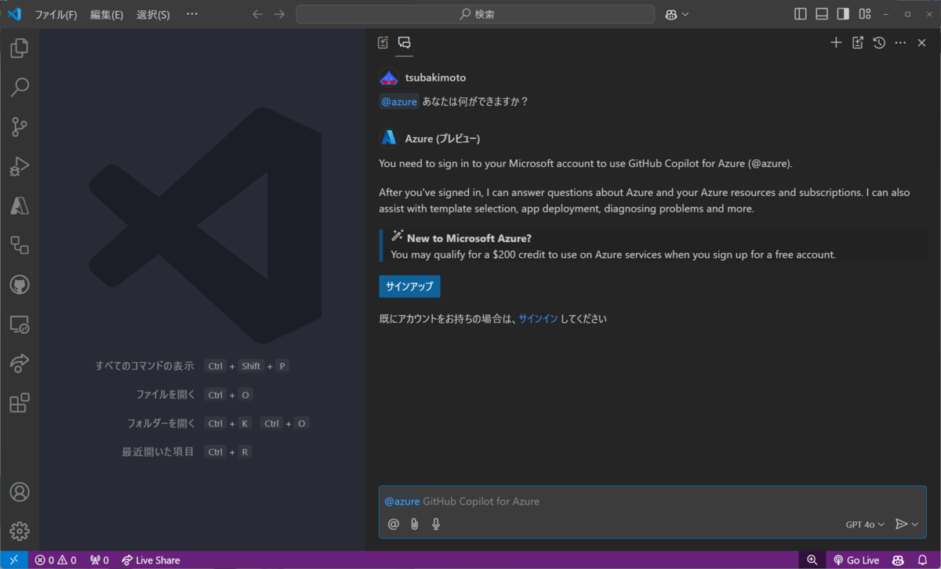The width and height of the screenshot is (941, 569).
Task: Send the chat message arrow
Action: click(901, 524)
